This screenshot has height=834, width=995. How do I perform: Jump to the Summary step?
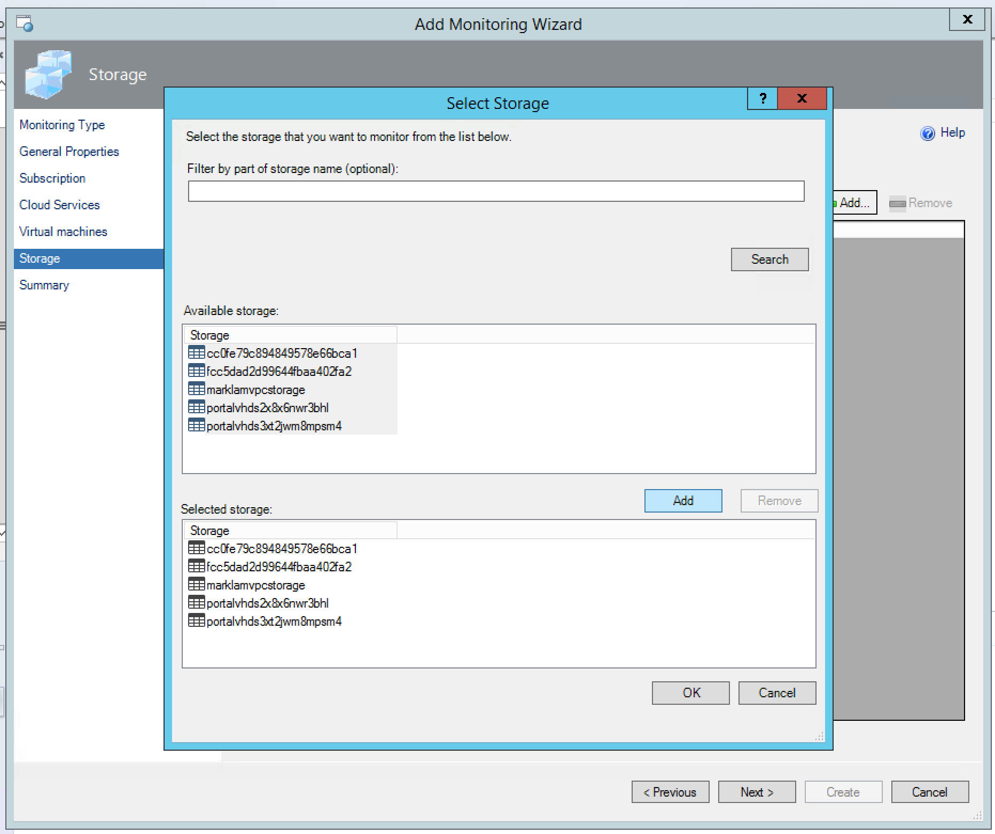(44, 285)
